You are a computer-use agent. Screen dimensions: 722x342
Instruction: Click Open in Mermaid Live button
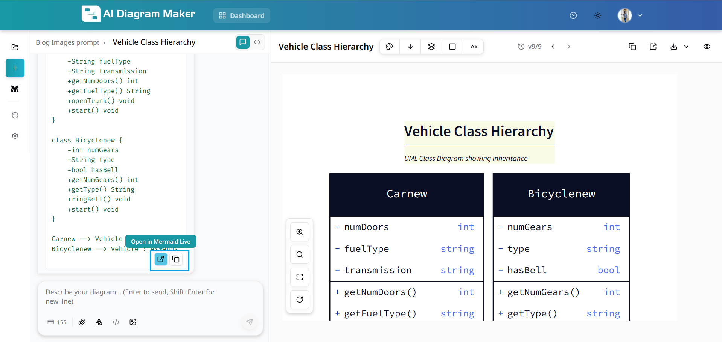[161, 241]
